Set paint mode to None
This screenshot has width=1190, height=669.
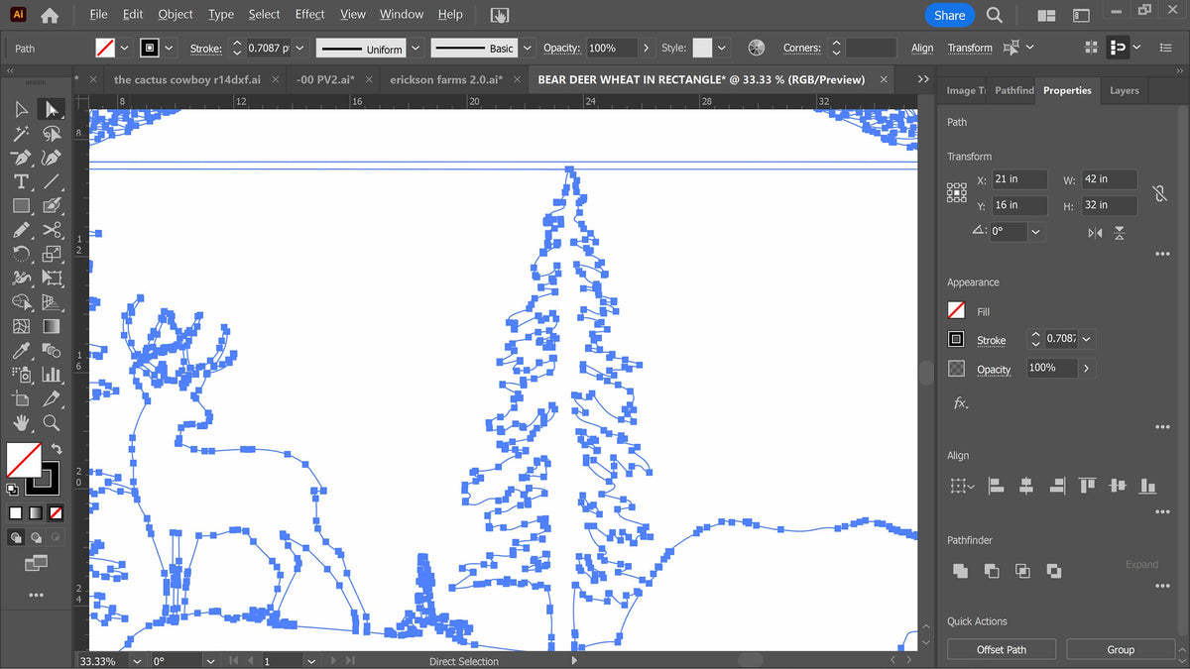point(56,513)
